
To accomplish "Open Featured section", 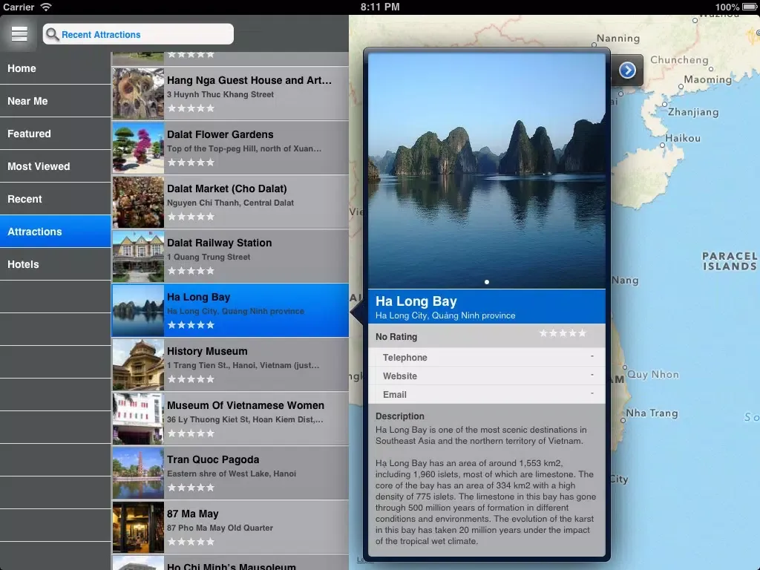I will [55, 134].
